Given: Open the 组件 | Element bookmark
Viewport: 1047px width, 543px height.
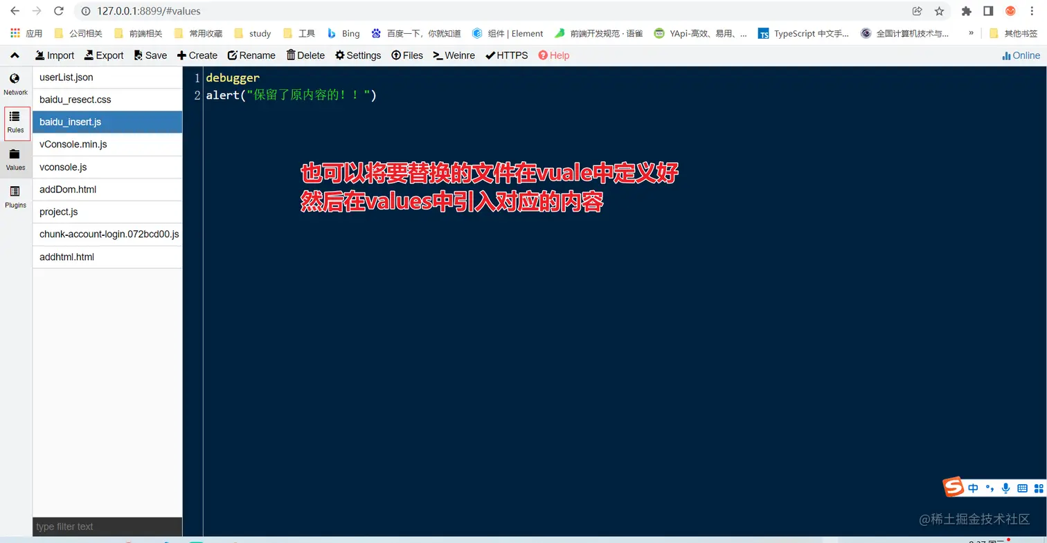Looking at the screenshot, I should tap(508, 33).
